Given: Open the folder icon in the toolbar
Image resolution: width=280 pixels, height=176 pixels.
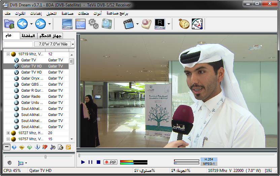Looking at the screenshot, I should [9, 24].
